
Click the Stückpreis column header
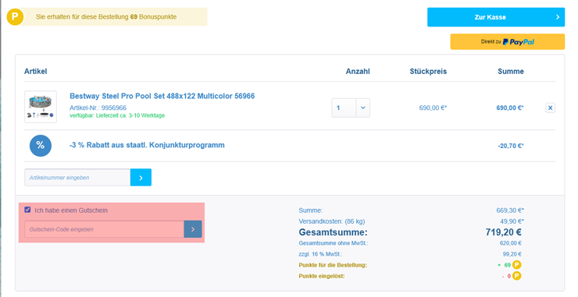pyautogui.click(x=428, y=72)
